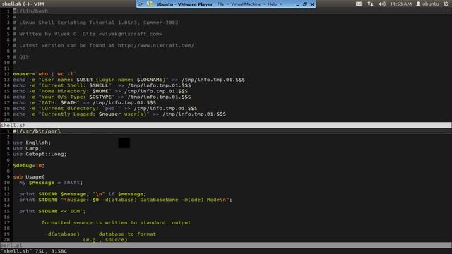Minimize the VMware Player window

coord(297,4)
